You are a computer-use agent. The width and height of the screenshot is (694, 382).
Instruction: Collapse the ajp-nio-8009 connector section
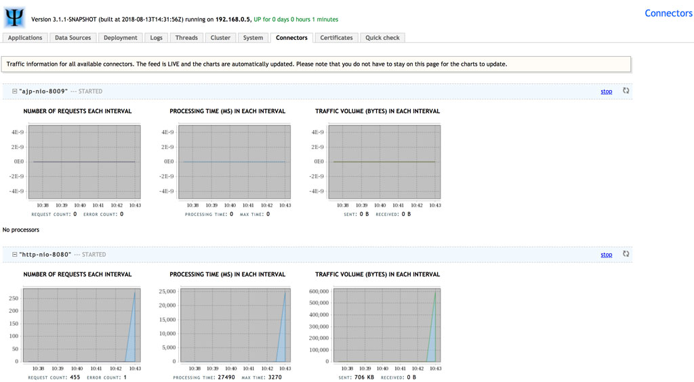[x=15, y=91]
